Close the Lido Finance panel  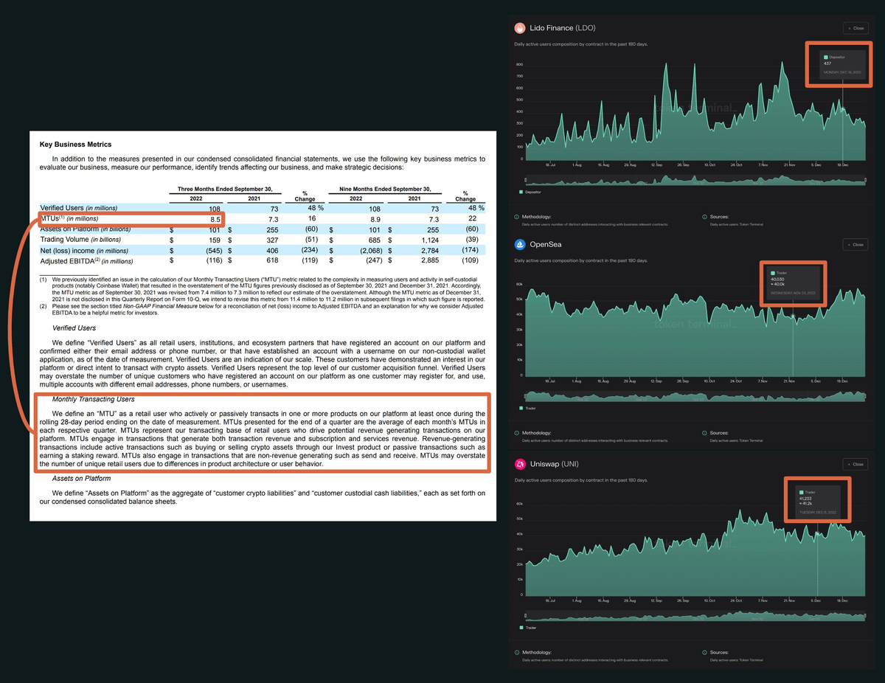[x=855, y=28]
